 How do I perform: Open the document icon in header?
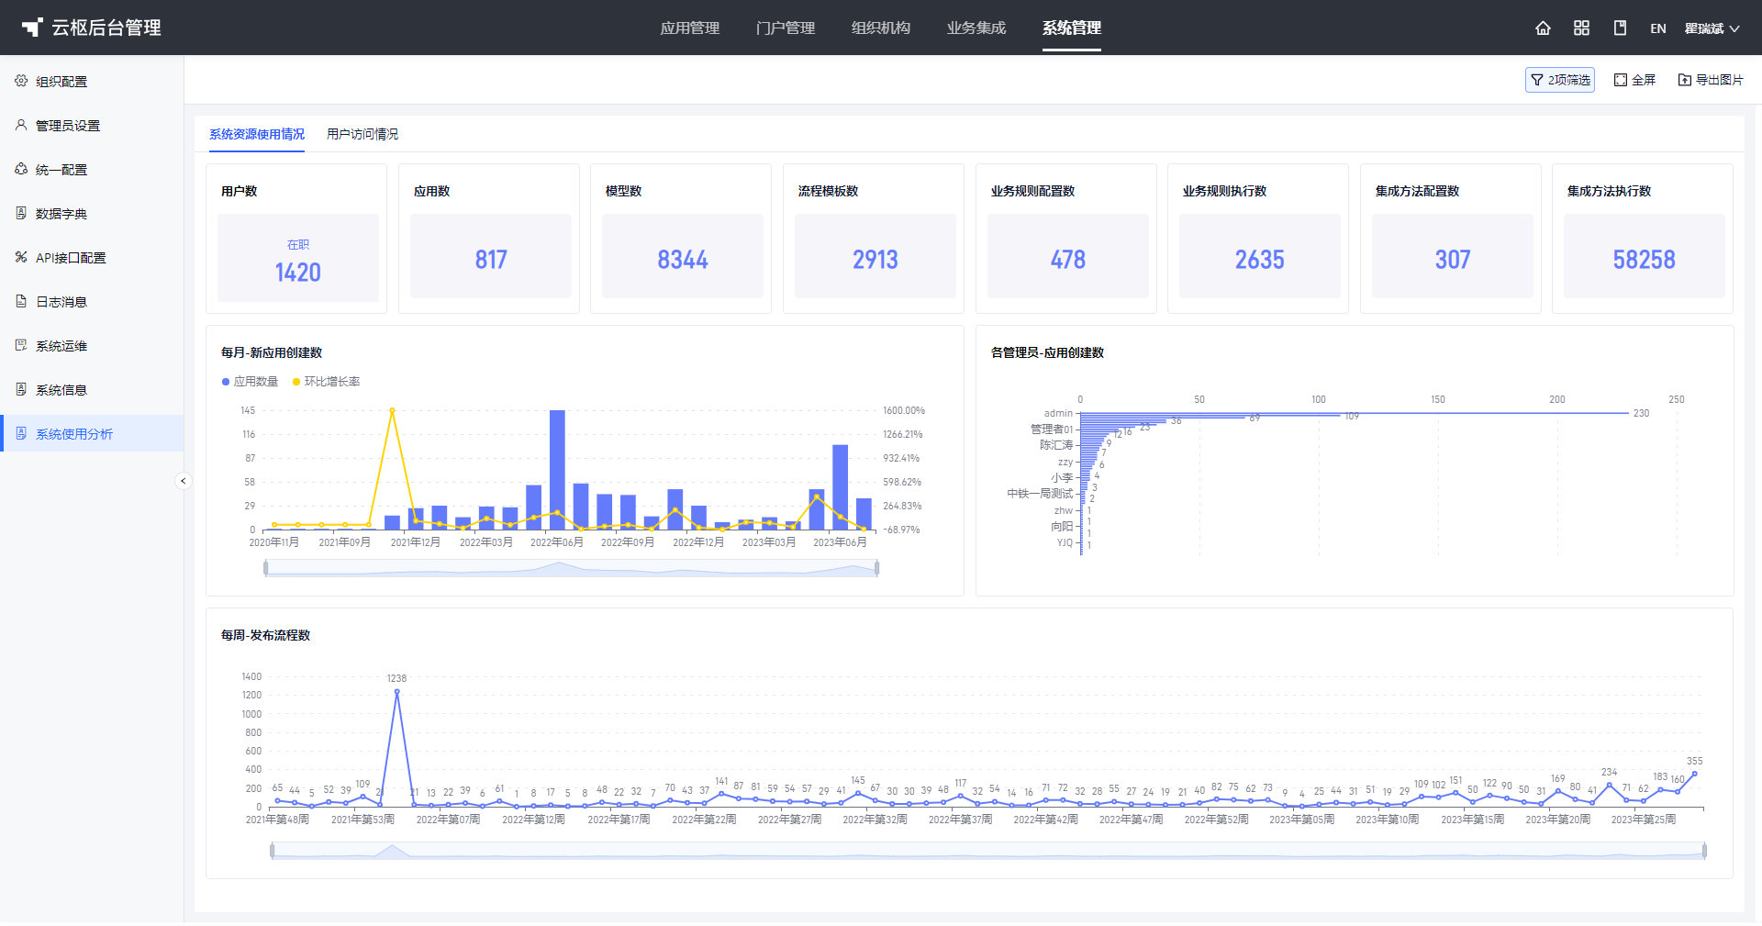(1620, 28)
